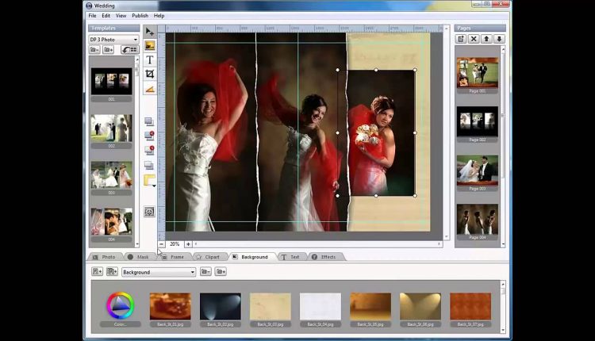Screen dimensions: 595x341
Task: Choose background Back_St_06.jpg
Action: click(420, 306)
